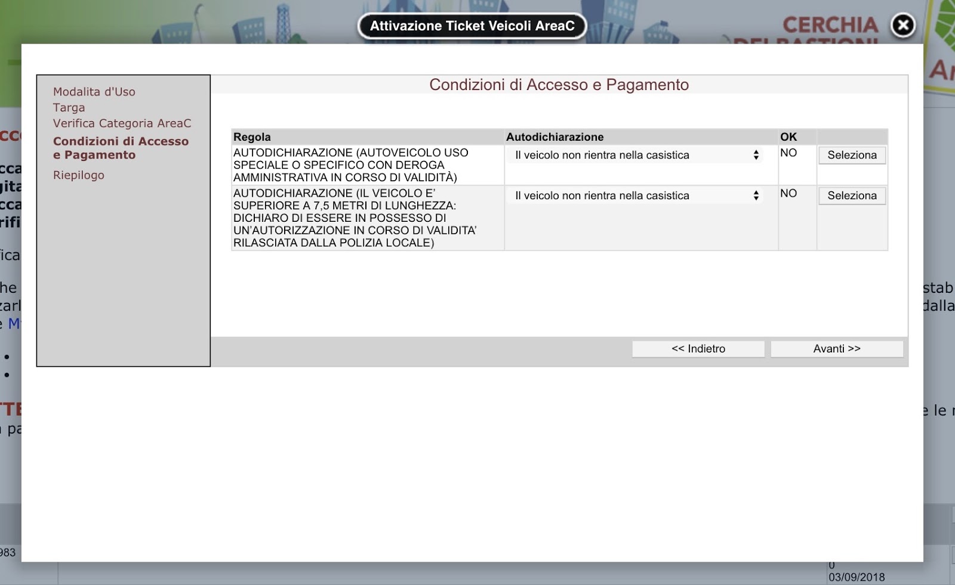Click the Condizioni di Accesso e Pagamento heading
The height and width of the screenshot is (585, 955).
pos(559,85)
